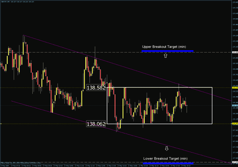Click the time axis along the bottom
Screen dimensions: 238x167
point(116,165)
